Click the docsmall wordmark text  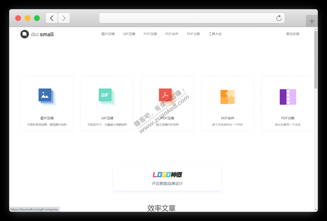[42, 34]
